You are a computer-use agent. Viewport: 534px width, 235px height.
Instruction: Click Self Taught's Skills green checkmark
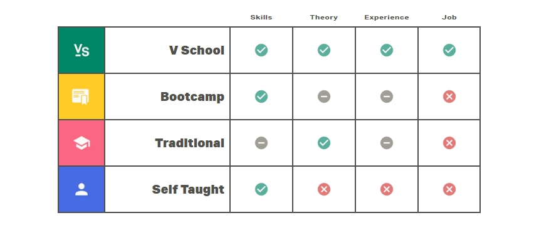(261, 189)
